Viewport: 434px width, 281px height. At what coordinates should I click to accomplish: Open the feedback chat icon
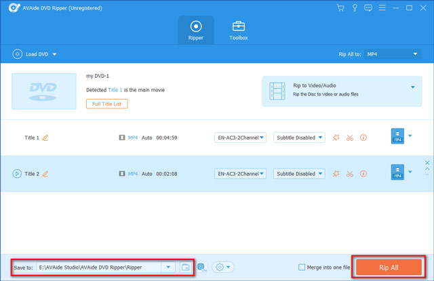tap(370, 8)
